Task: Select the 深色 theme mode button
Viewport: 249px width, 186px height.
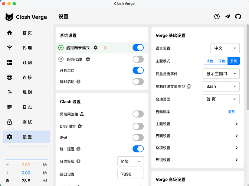Action: [222, 61]
